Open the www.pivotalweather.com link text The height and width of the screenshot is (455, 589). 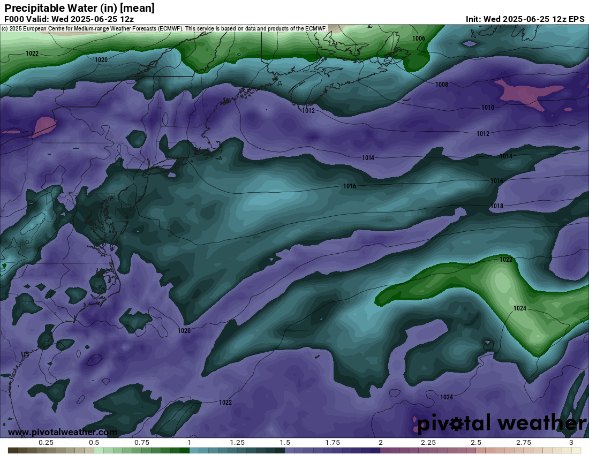tap(63, 432)
